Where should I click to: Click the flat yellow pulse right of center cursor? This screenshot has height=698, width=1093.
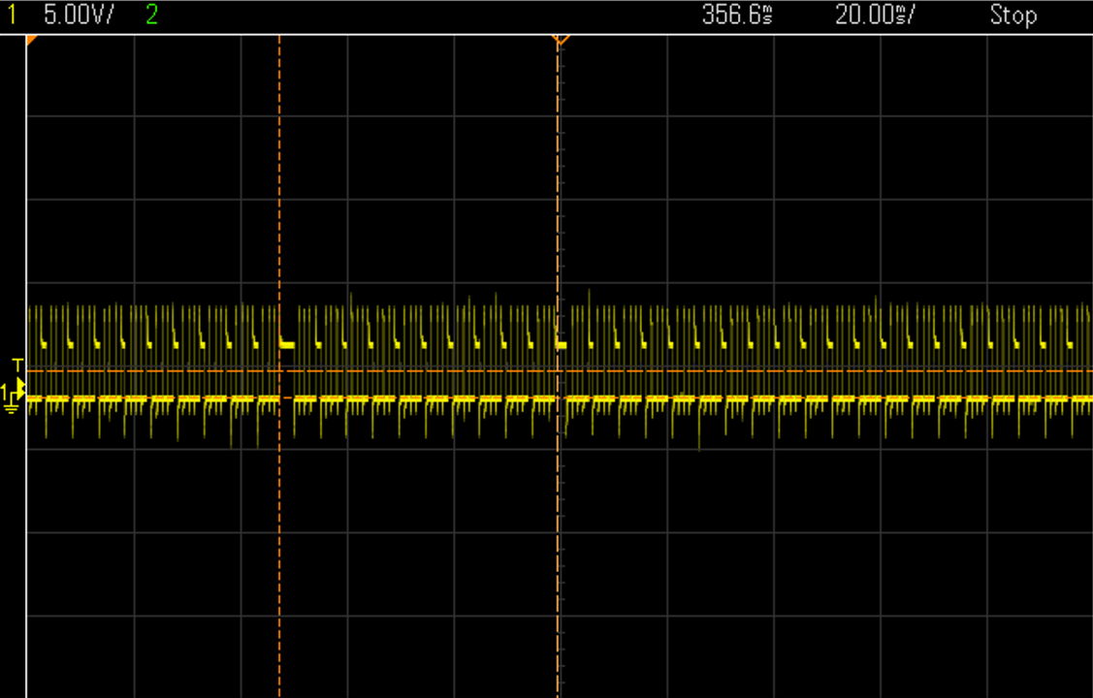pyautogui.click(x=562, y=345)
